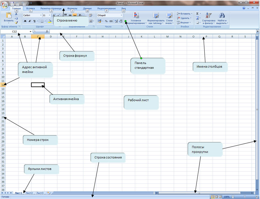Click the insert function fx icon
Image resolution: width=260 pixels, height=199 pixels.
coord(47,32)
